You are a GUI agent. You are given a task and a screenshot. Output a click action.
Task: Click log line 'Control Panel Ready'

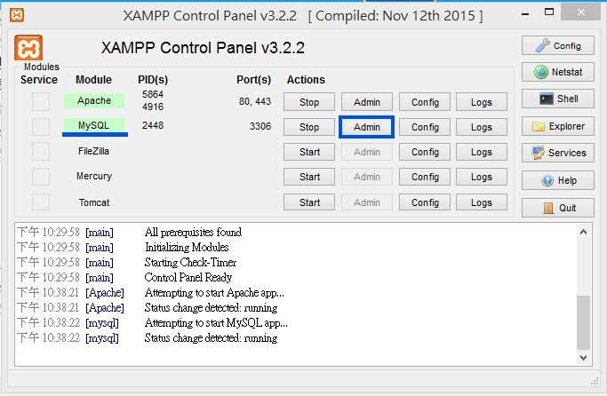click(x=188, y=277)
